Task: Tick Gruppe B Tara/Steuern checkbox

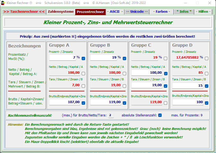Action: coord(125,86)
